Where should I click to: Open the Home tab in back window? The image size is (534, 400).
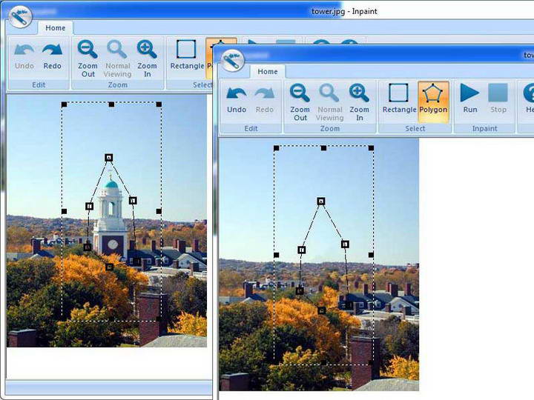coord(56,28)
